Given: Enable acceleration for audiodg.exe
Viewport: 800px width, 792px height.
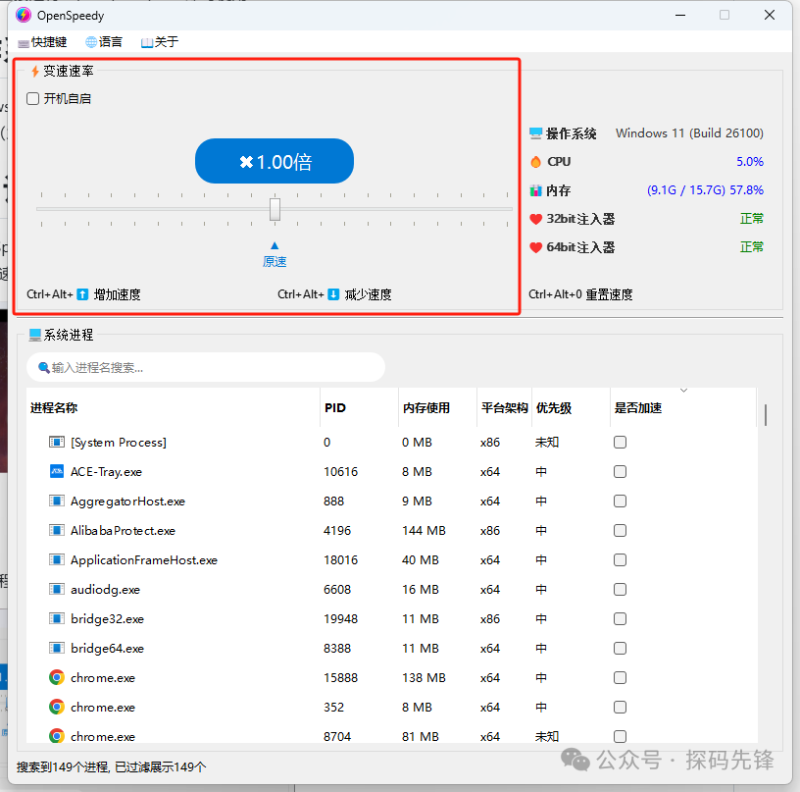Looking at the screenshot, I should click(620, 590).
